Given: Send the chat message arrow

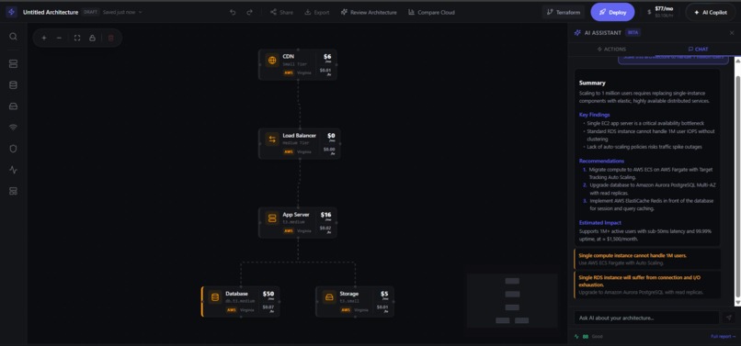Looking at the screenshot, I should (x=728, y=318).
